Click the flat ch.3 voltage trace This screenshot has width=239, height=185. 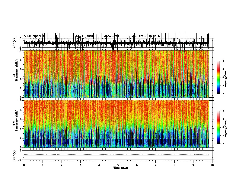pyautogui.click(x=116, y=155)
